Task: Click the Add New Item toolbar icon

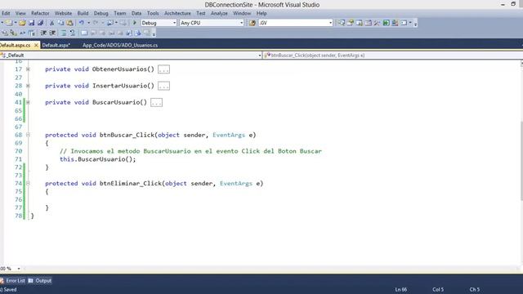Action: (x=9, y=23)
